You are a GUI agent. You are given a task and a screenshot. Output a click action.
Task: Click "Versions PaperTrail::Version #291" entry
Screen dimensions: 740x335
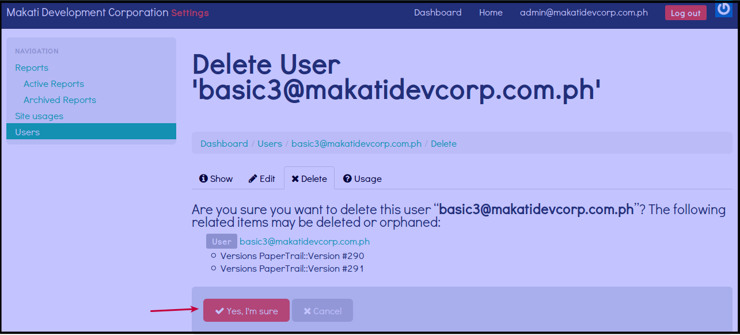coord(292,269)
